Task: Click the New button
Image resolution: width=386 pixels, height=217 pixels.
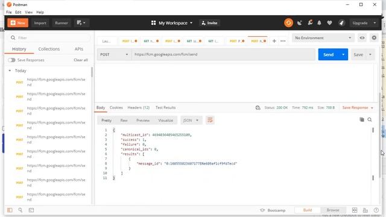Action: [x=18, y=23]
